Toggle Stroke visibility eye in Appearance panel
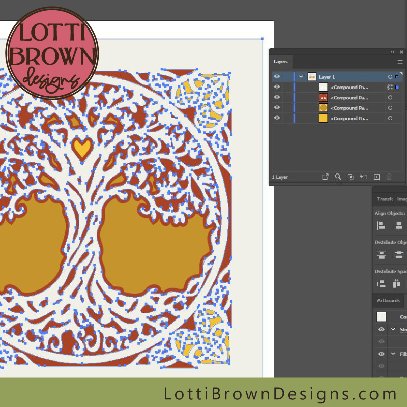 pyautogui.click(x=381, y=329)
